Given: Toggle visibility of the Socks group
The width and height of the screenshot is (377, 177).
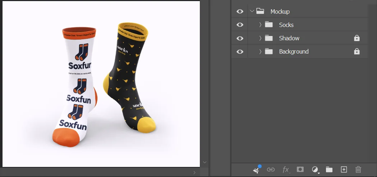Looking at the screenshot, I should (240, 25).
